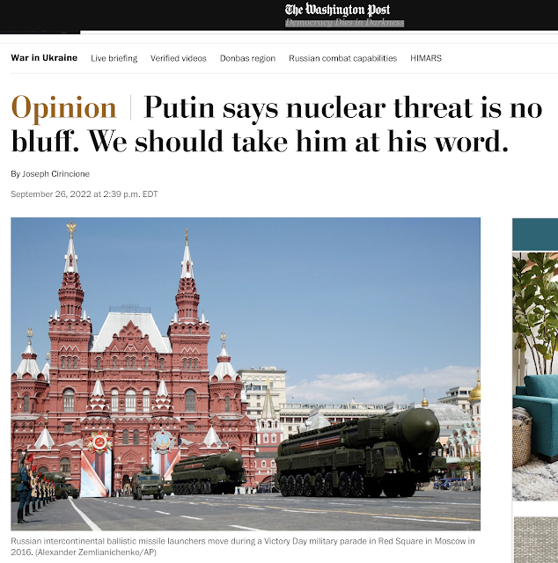This screenshot has height=563, width=558.
Task: Click the Putin nuclear threat headline
Action: click(276, 124)
